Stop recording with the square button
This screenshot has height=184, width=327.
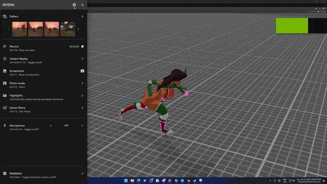click(83, 46)
